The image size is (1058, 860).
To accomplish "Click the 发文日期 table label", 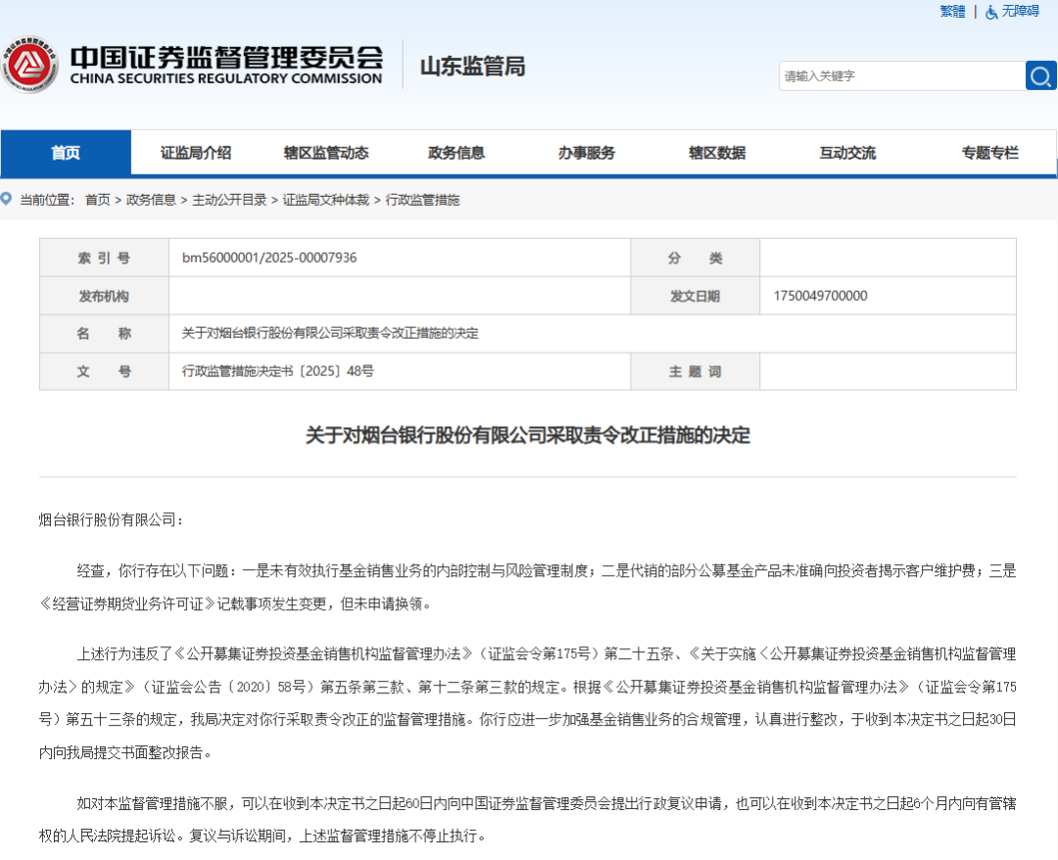I will [x=695, y=296].
